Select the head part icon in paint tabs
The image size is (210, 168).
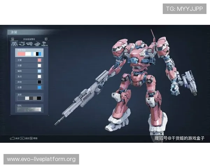22,44
